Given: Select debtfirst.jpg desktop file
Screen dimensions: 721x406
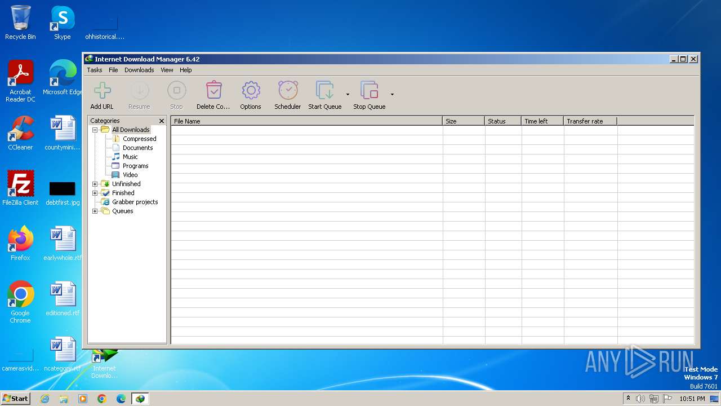Looking at the screenshot, I should [63, 193].
